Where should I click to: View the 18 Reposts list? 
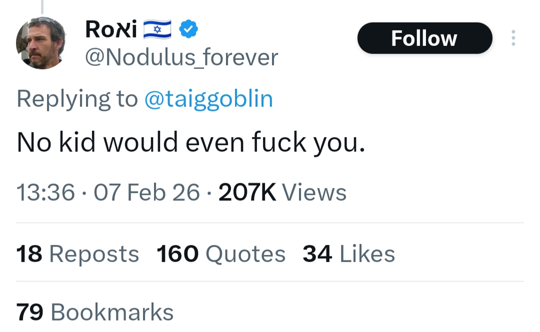point(77,254)
